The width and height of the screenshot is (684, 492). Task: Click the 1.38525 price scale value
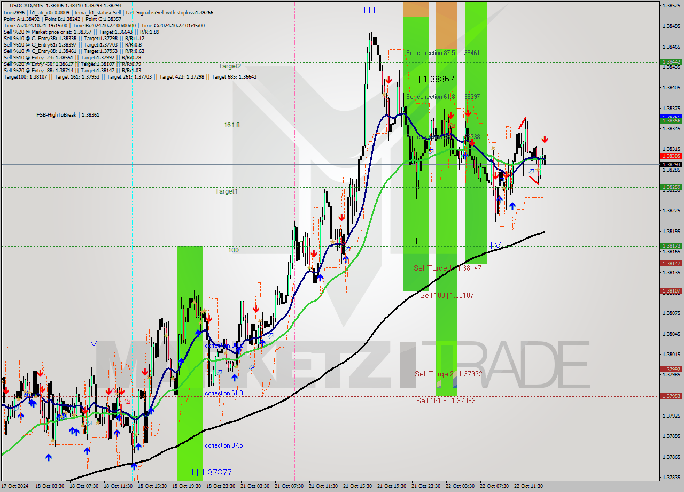(x=671, y=5)
